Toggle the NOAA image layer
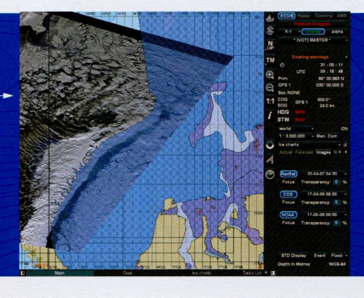The height and width of the screenshot is (298, 364). pos(289,215)
